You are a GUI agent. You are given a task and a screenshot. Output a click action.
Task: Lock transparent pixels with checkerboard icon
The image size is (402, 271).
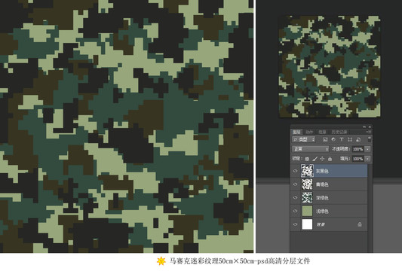pyautogui.click(x=307, y=159)
